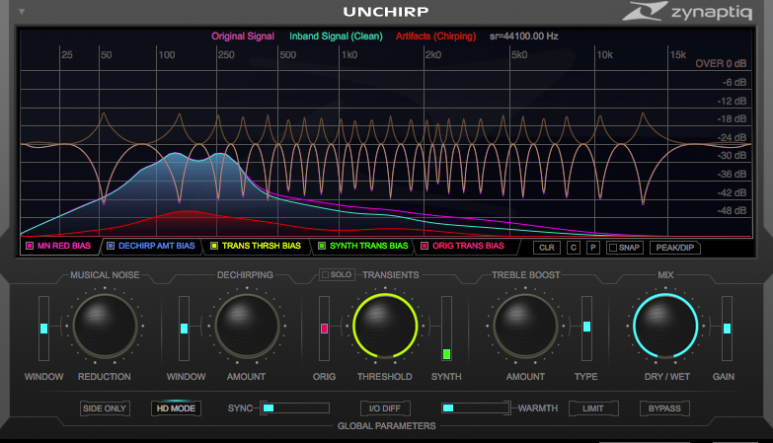Image resolution: width=773 pixels, height=443 pixels.
Task: Click the Transients Threshold knob
Action: pyautogui.click(x=385, y=327)
